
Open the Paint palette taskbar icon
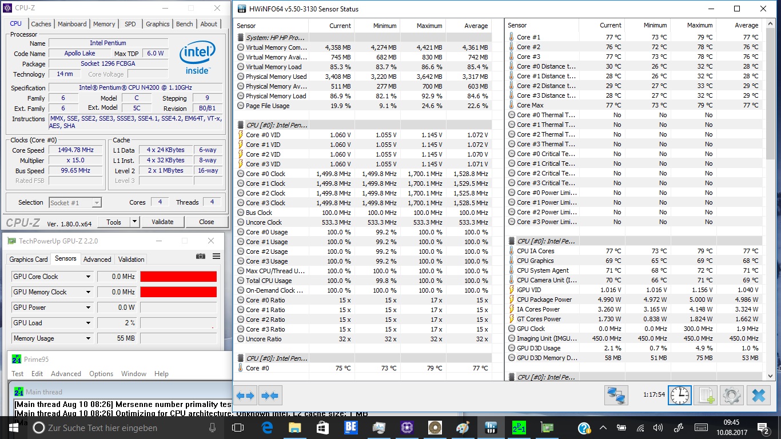click(463, 428)
